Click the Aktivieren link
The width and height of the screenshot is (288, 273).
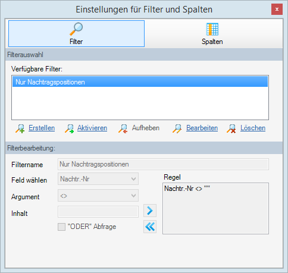pos(92,128)
